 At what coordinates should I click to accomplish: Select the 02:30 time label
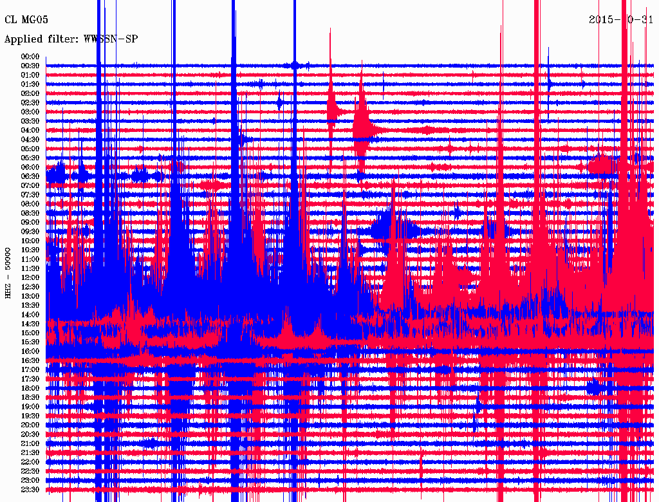(30, 103)
